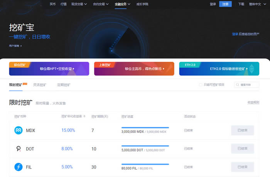Click the DOT coin icon
The image size is (270, 177).
(x=18, y=148)
